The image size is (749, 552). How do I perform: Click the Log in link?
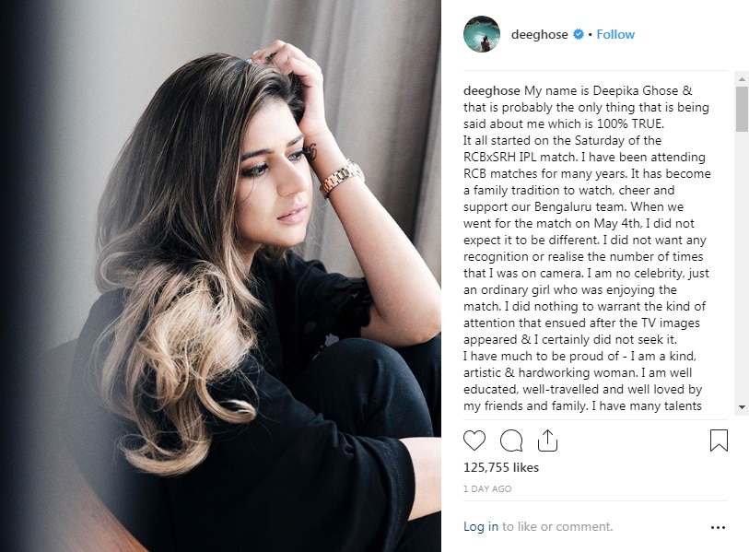[x=481, y=527]
